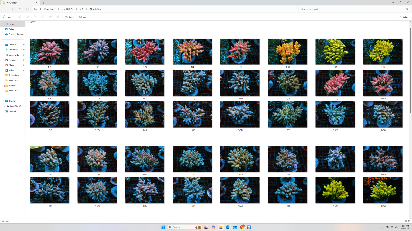
Task: Click the File Explorer taskbar icon
Action: 220,227
